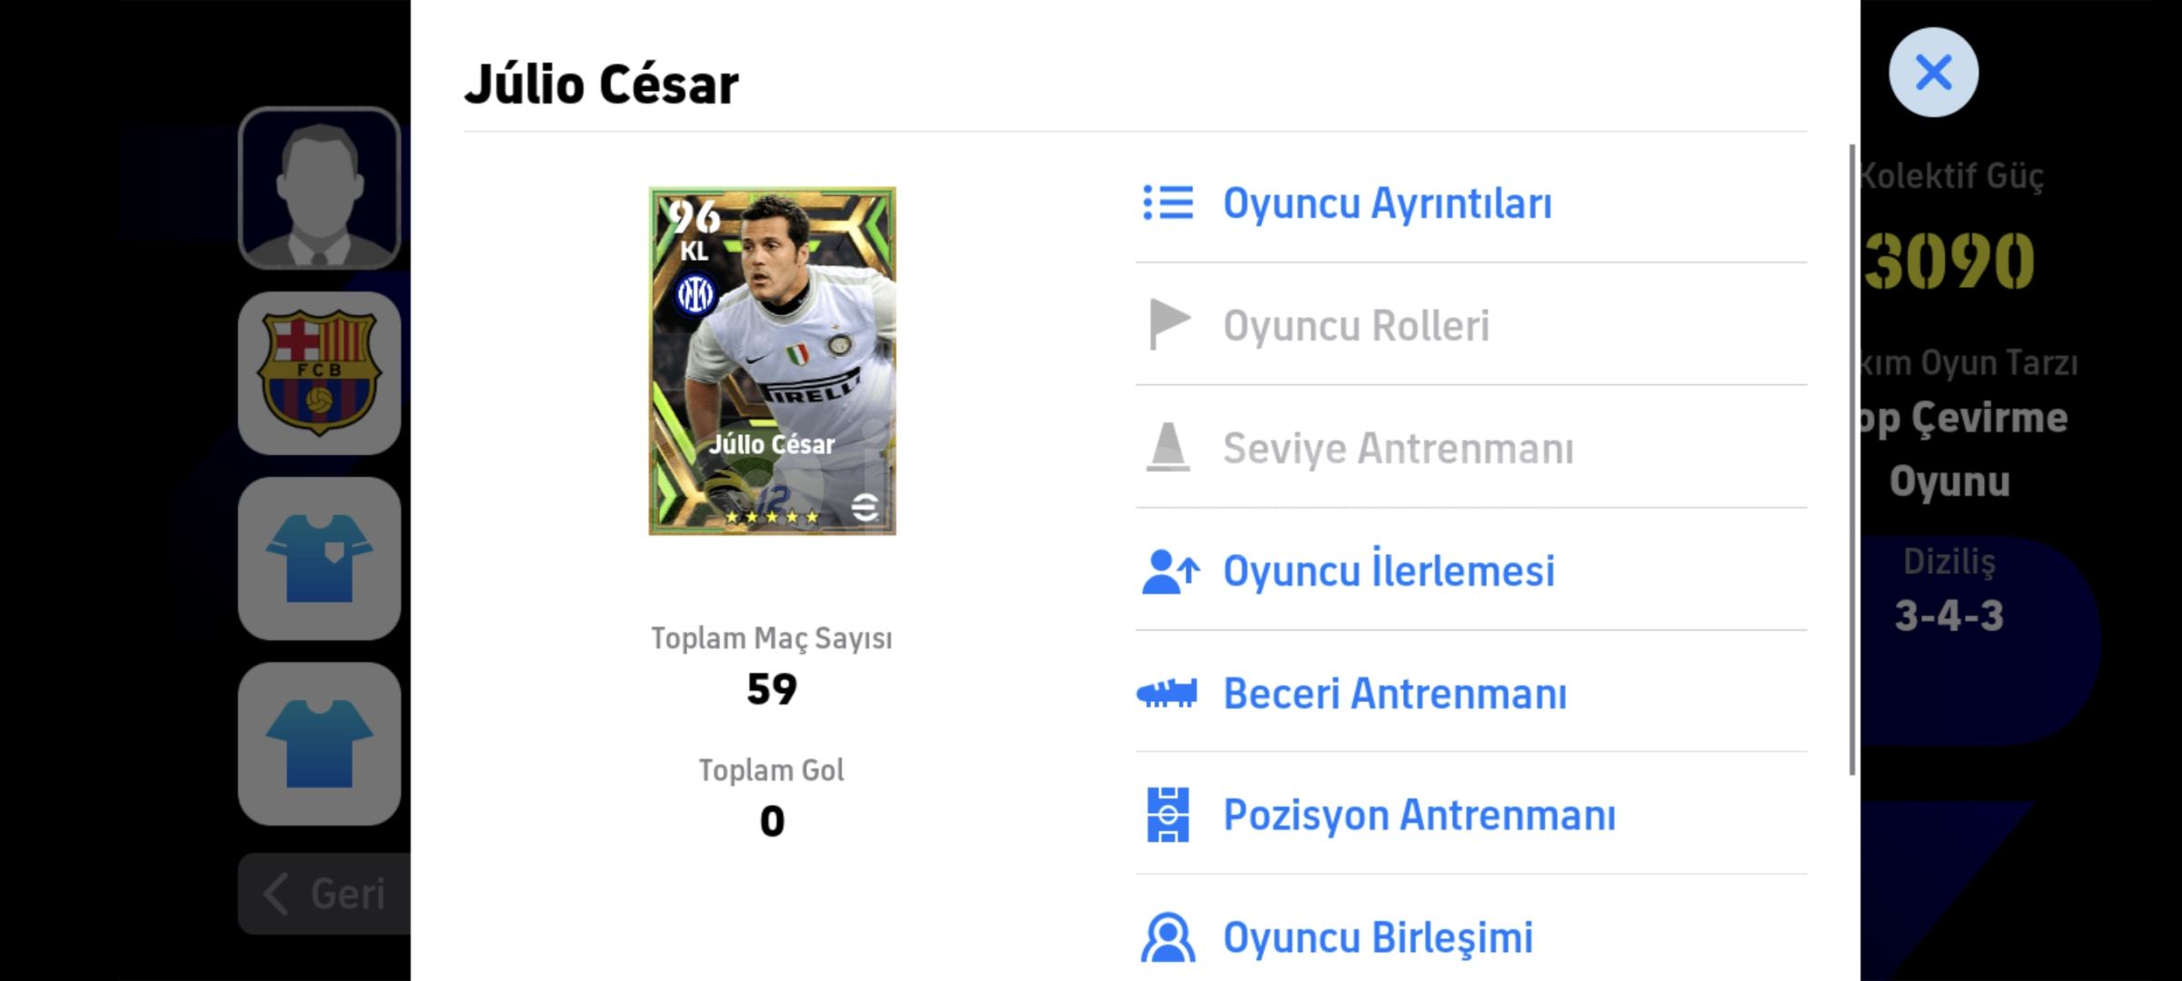Image resolution: width=2182 pixels, height=981 pixels.
Task: Tap the Pozisyon Antrenmanı pitch icon
Action: coord(1168,815)
